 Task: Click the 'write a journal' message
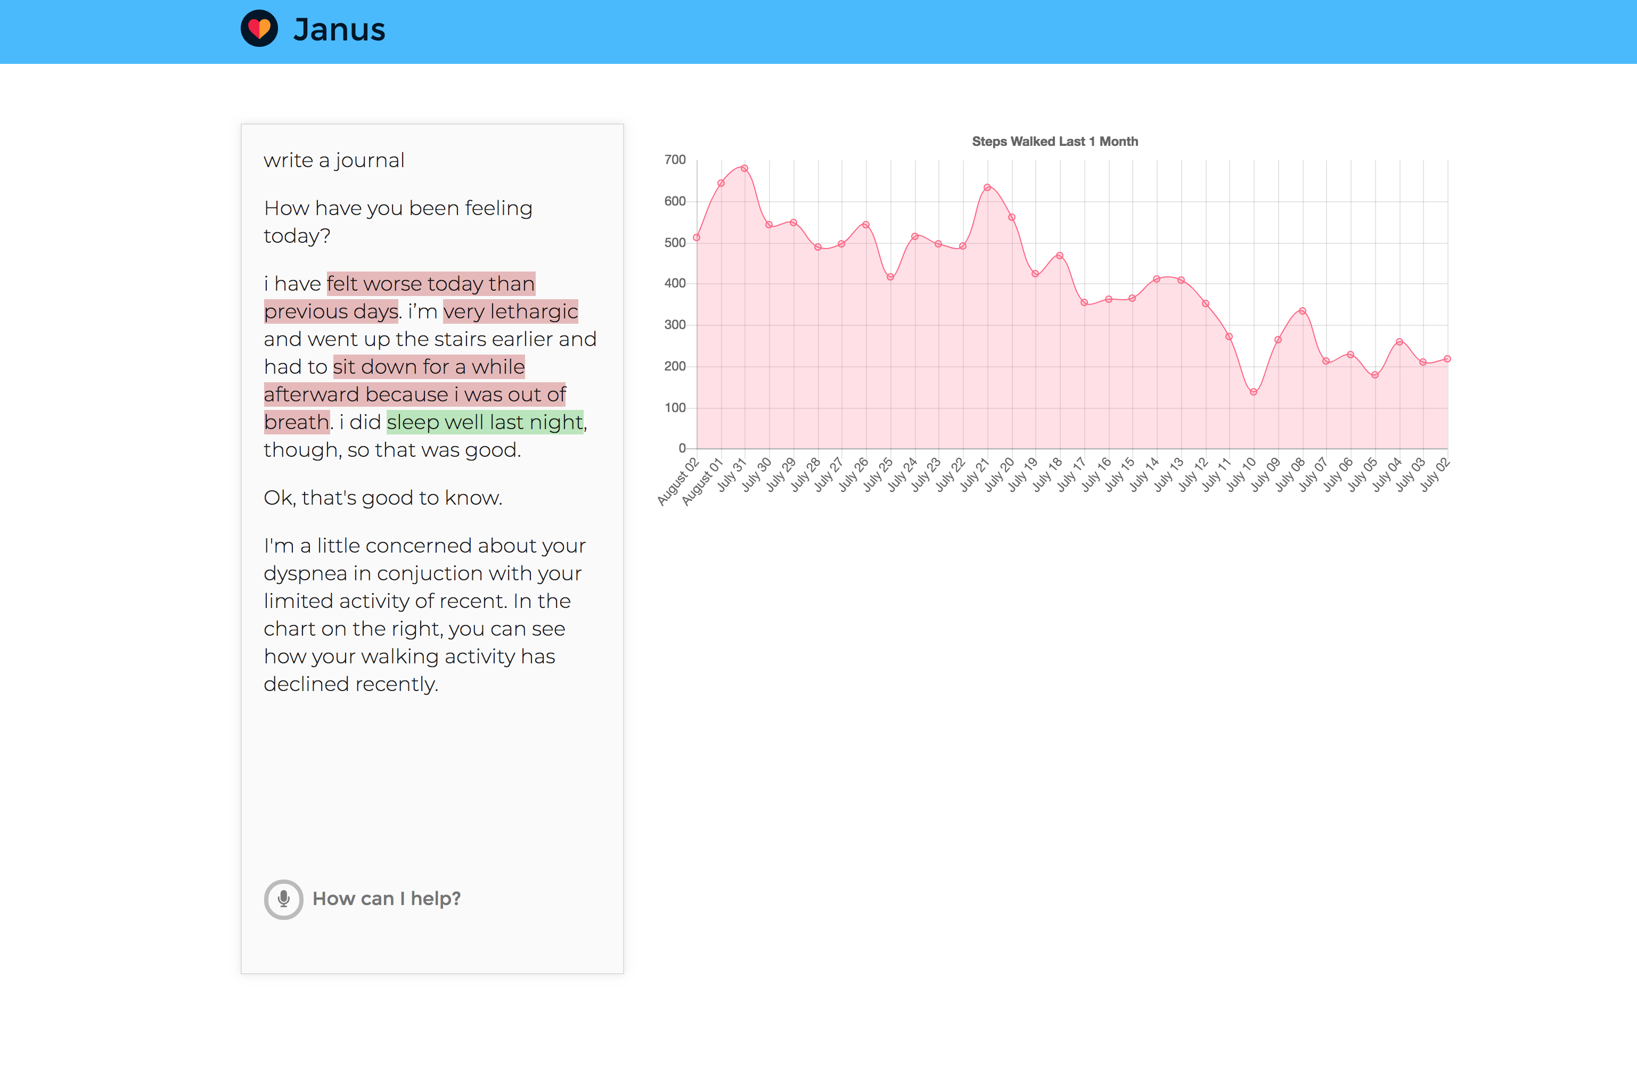[333, 161]
